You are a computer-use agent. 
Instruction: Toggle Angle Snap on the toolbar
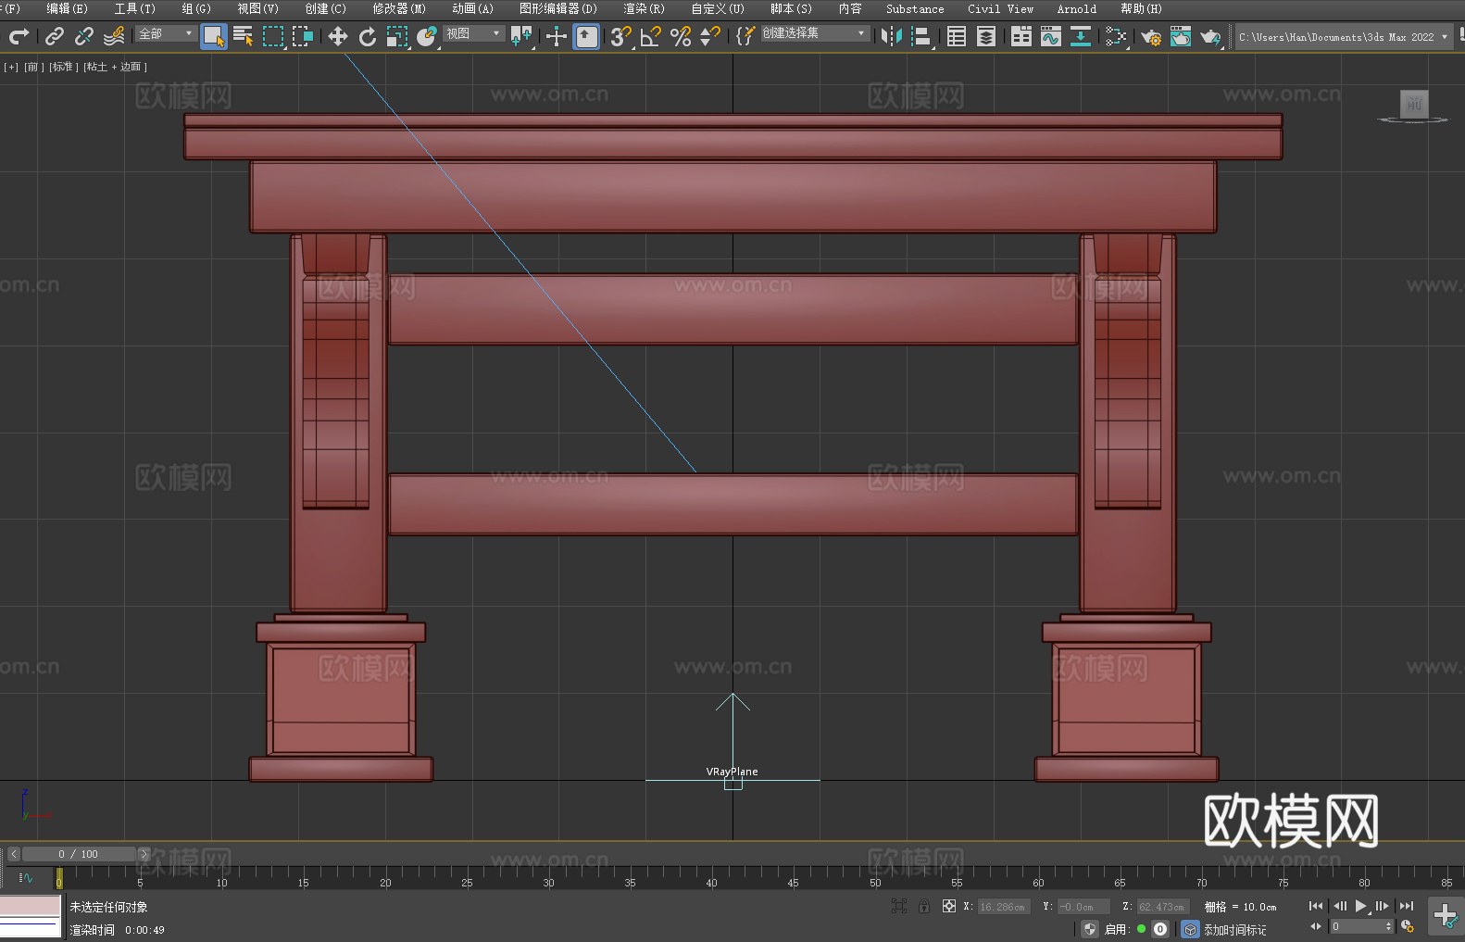click(x=650, y=36)
